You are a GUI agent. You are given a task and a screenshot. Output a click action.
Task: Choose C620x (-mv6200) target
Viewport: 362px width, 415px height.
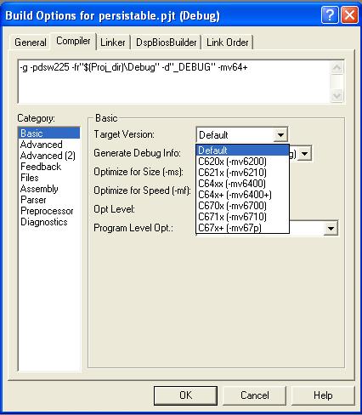(242, 162)
